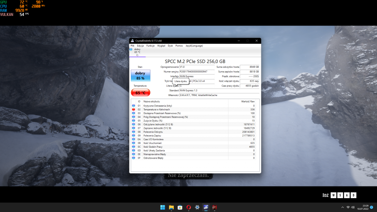The width and height of the screenshot is (377, 212).
Task: Open File Explorer from the taskbar
Action: pos(171,207)
